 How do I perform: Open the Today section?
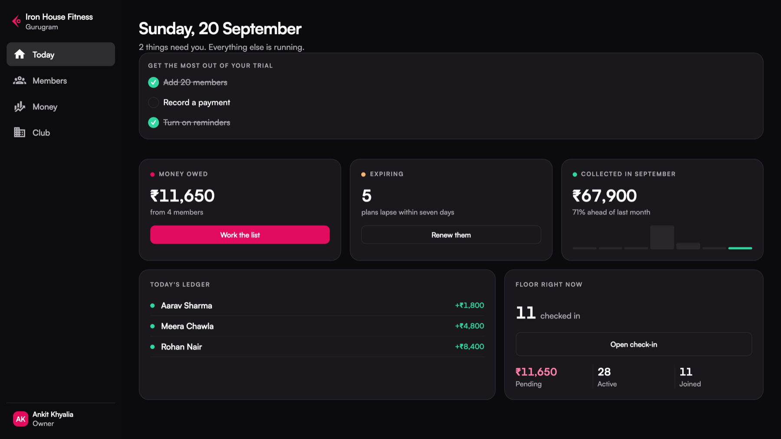[x=61, y=54]
